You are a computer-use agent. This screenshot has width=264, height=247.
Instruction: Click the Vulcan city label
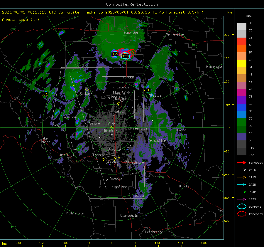tap(139, 196)
